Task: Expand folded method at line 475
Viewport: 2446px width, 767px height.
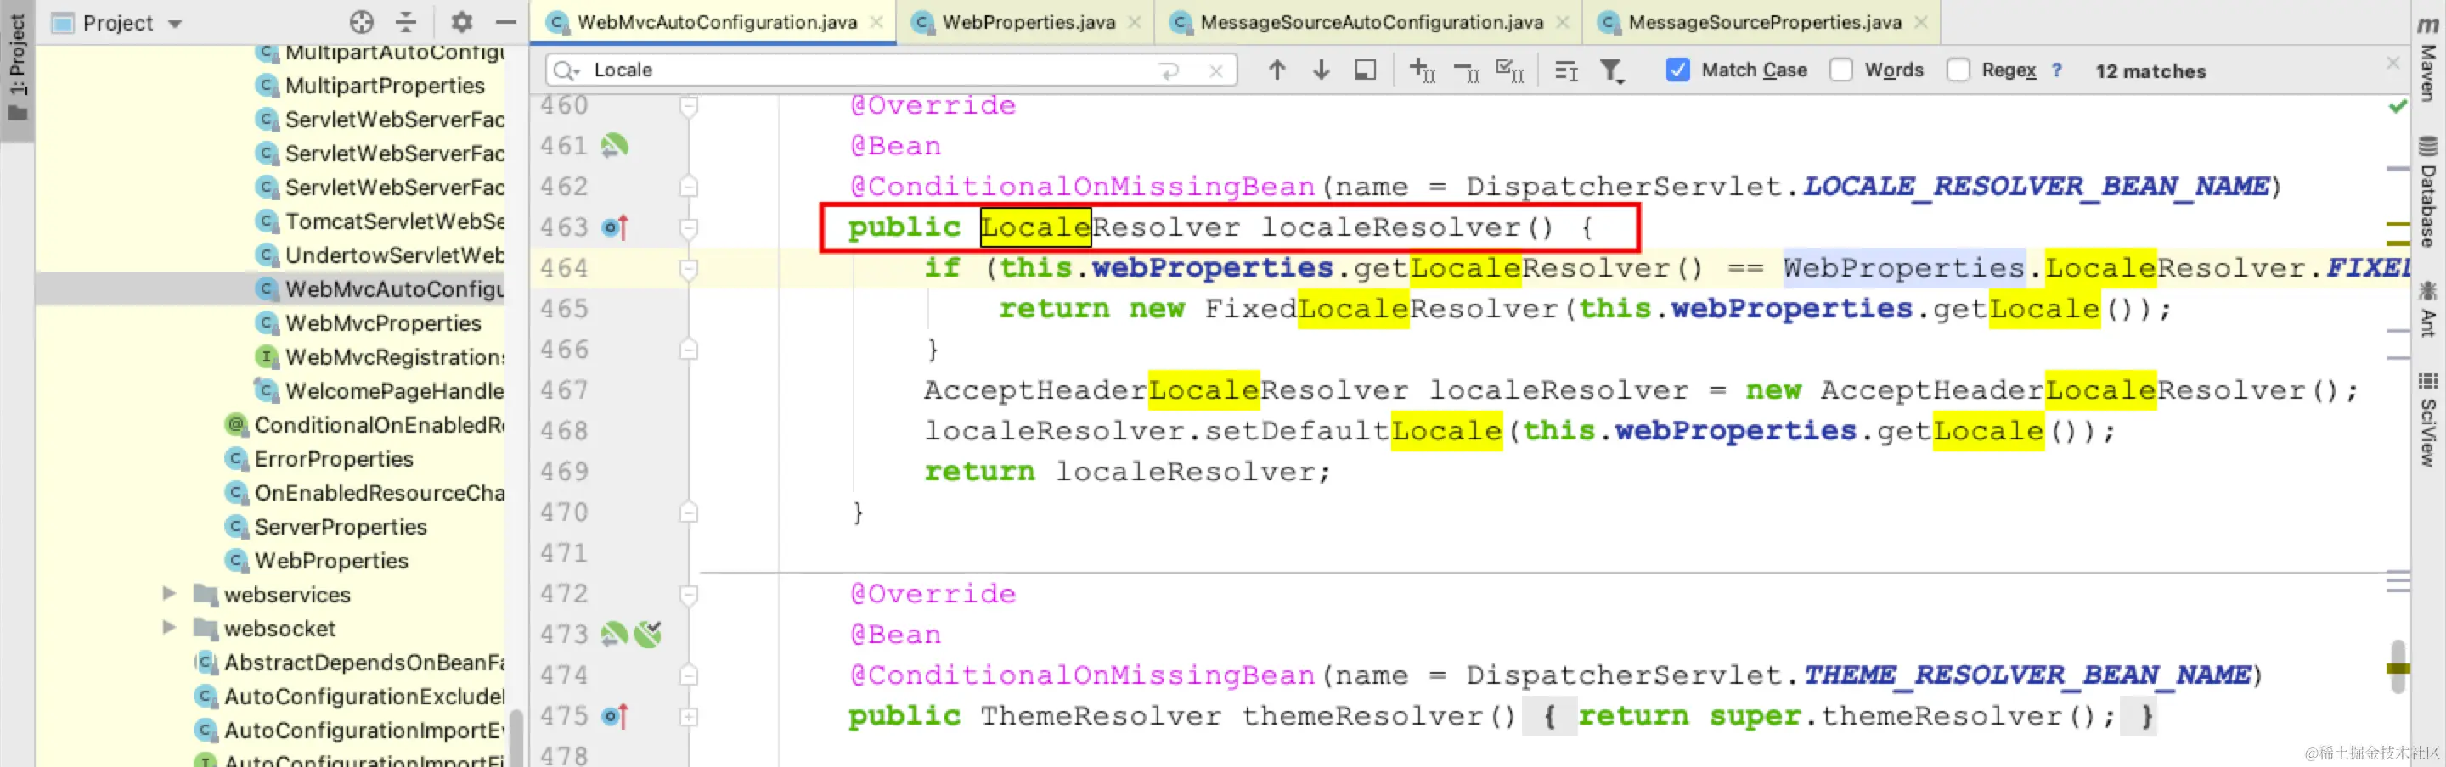Action: click(x=690, y=717)
